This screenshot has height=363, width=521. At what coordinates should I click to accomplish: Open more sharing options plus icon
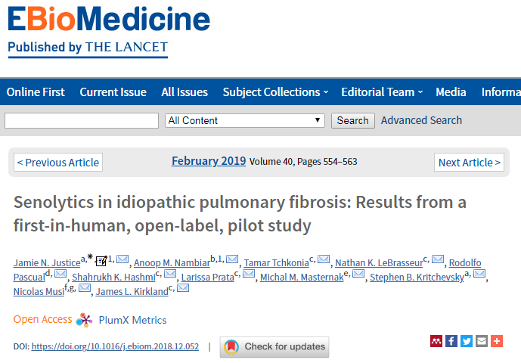pyautogui.click(x=497, y=341)
